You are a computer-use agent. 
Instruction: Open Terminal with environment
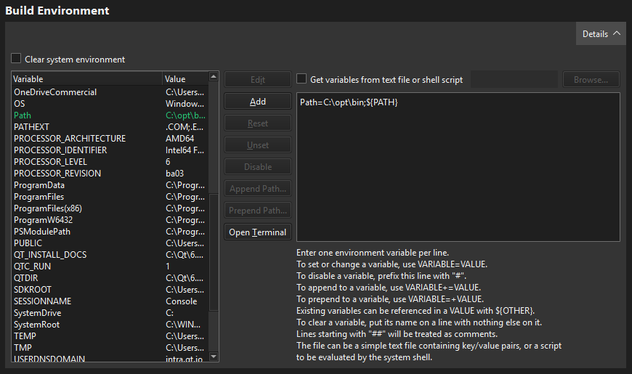[x=258, y=232]
